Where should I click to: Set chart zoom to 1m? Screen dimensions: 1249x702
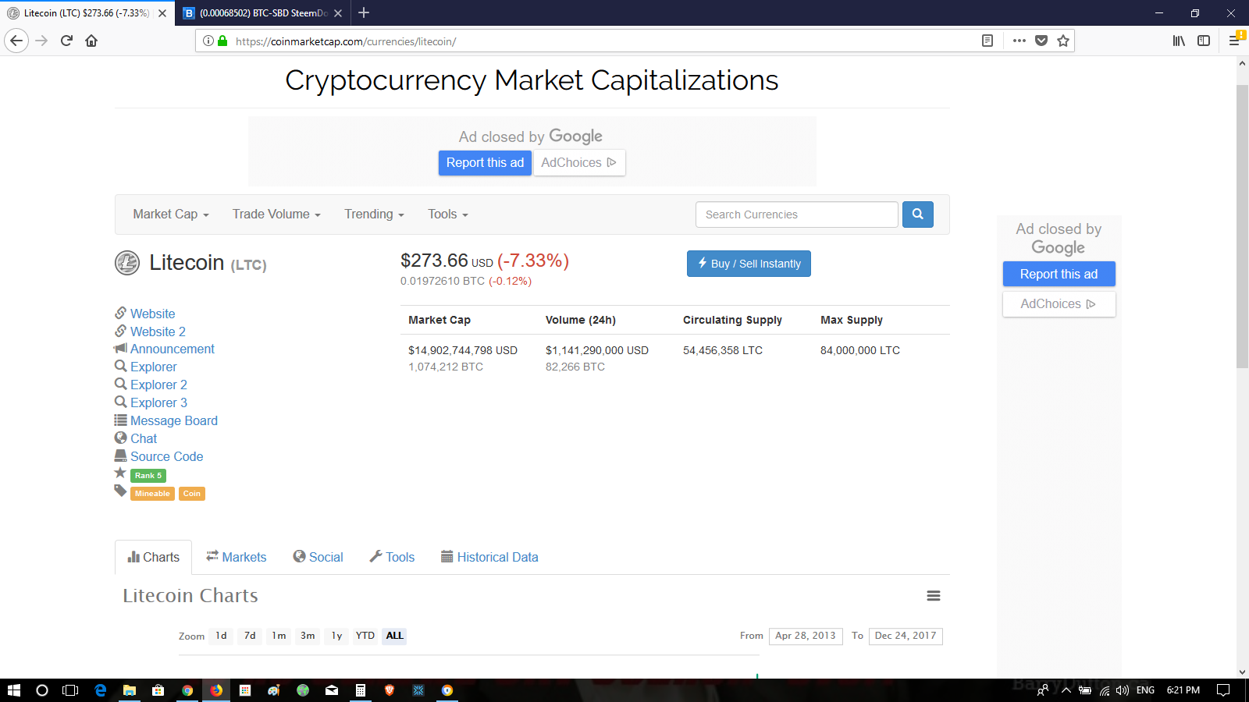coord(279,636)
